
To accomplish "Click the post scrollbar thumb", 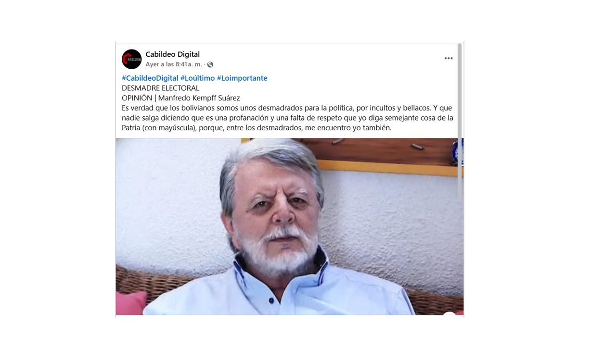I will coord(460,123).
